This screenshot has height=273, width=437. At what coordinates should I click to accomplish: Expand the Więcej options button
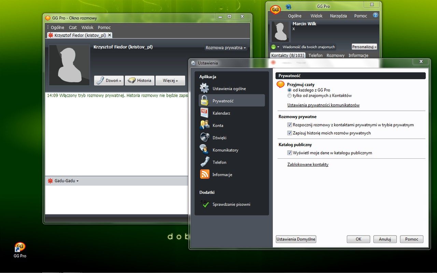coord(170,81)
